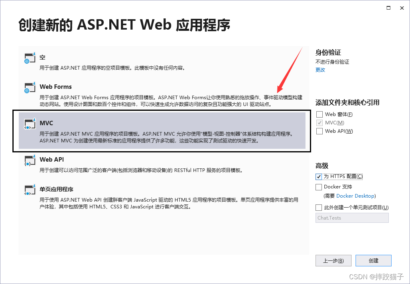Enable the Web API(W) checkbox
This screenshot has height=284, width=410.
click(319, 131)
